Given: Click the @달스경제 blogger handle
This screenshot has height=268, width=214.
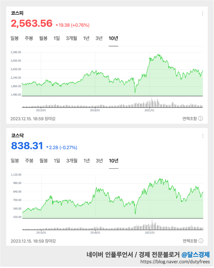Looking at the screenshot, I should tap(196, 255).
